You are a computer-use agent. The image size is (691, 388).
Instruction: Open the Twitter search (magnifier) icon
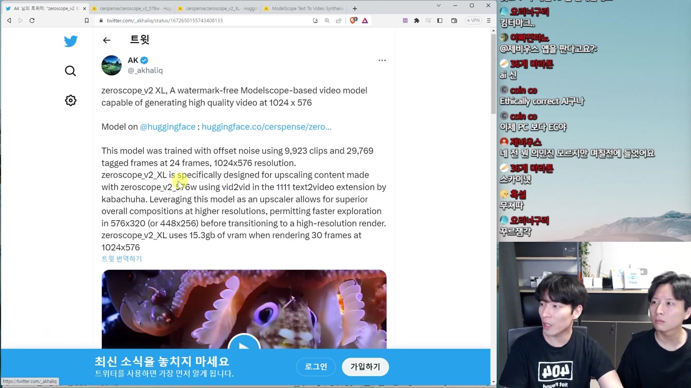pyautogui.click(x=70, y=71)
